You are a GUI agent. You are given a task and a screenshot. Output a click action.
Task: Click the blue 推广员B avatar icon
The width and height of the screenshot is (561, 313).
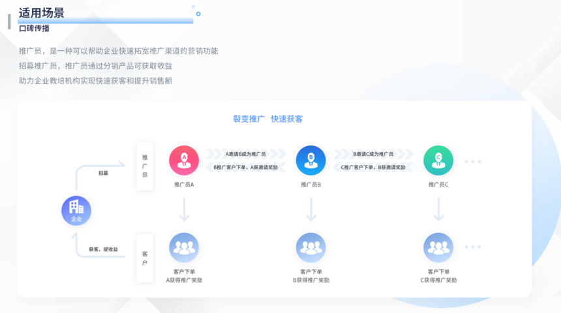311,160
